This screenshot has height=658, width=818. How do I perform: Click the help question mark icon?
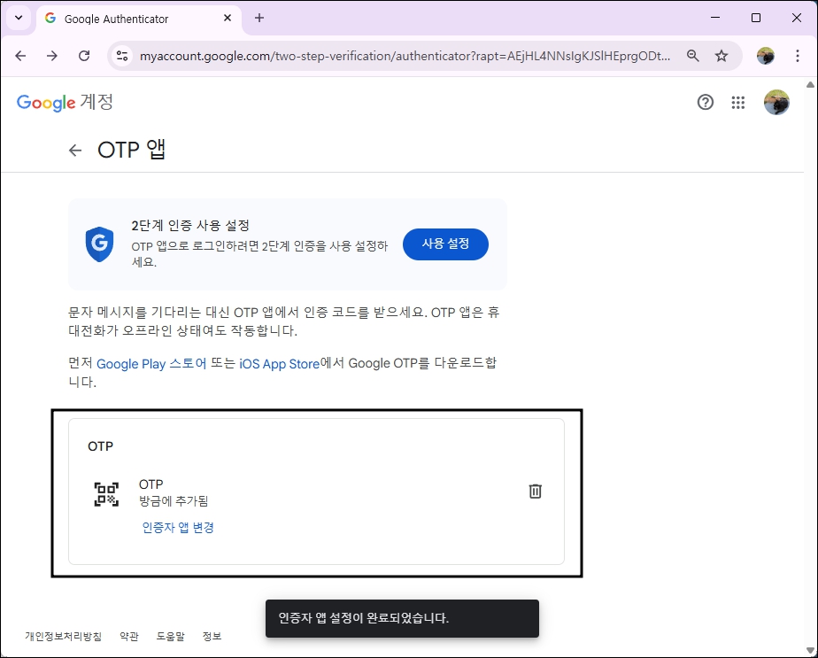point(705,102)
